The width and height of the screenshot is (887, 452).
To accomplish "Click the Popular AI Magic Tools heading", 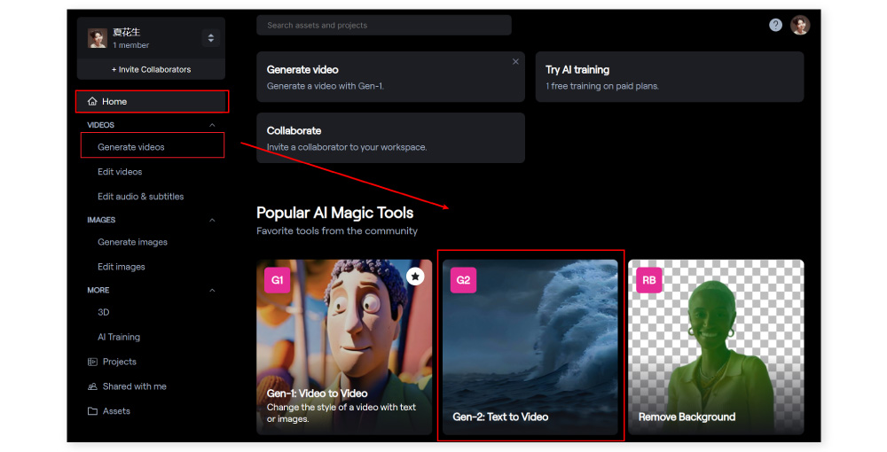I will tap(335, 213).
